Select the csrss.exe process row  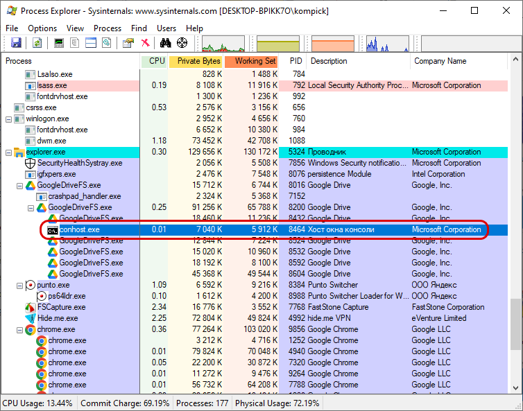pyautogui.click(x=255, y=107)
